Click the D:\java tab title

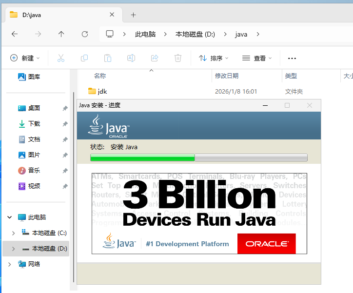tap(32, 15)
